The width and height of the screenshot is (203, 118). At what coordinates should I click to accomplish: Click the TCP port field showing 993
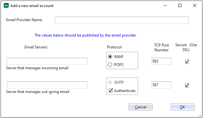pyautogui.click(x=161, y=61)
